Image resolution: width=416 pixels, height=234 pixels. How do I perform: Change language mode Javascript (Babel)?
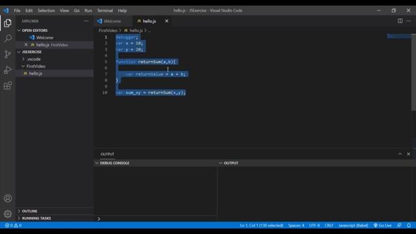coord(353,226)
